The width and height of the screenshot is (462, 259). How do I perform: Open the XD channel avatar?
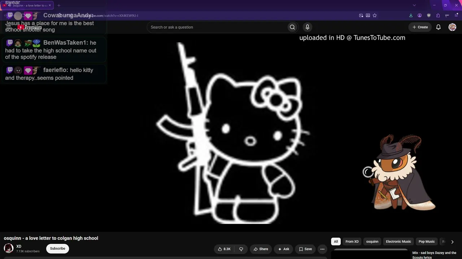(x=9, y=248)
